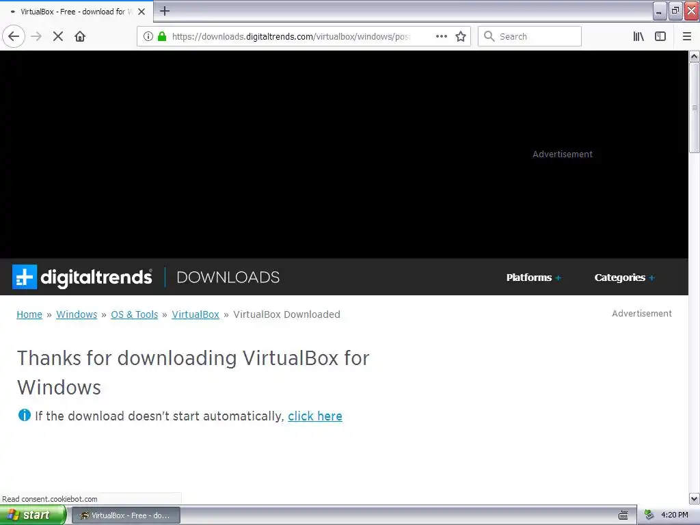The image size is (700, 525).
Task: Open the Windows breadcrumb link
Action: pyautogui.click(x=77, y=314)
